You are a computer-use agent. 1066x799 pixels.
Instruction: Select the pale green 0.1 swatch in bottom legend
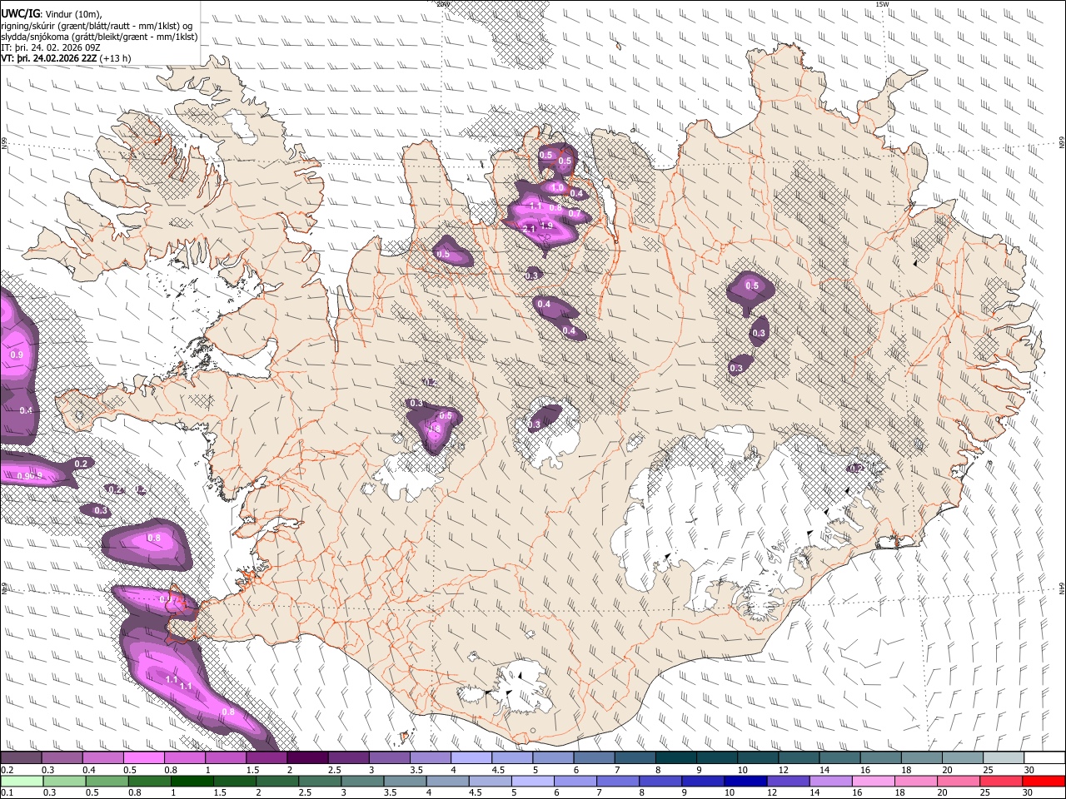pos(21,781)
